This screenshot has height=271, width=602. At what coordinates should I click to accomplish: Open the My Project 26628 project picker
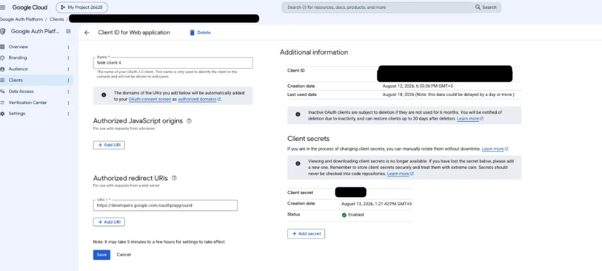click(x=82, y=7)
